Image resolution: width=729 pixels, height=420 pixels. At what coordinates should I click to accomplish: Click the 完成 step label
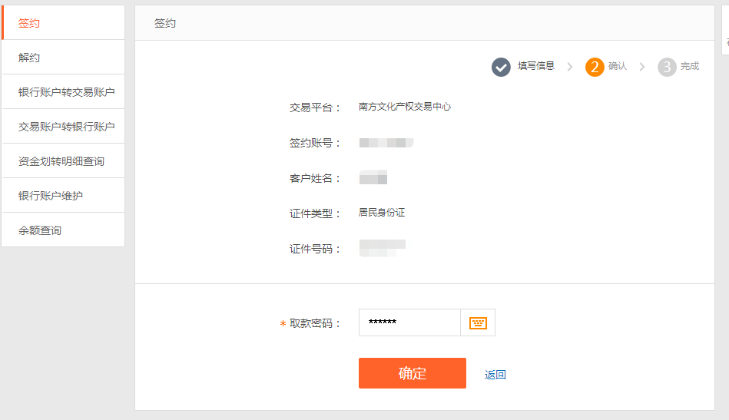pos(690,66)
